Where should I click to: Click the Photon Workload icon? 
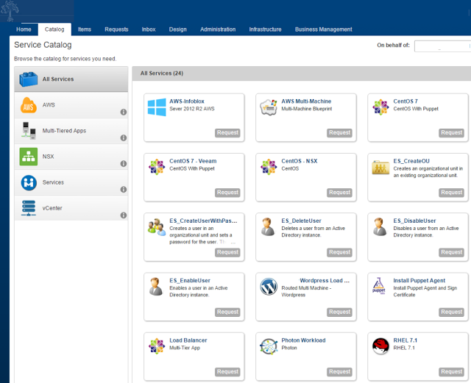(269, 346)
